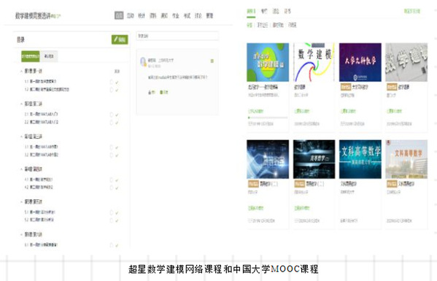
Task: Toggle the circle checkbox beside lesson 2.1
Action: click(112, 115)
